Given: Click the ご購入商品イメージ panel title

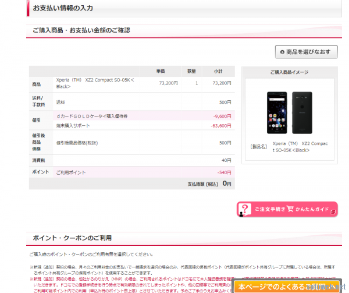Looking at the screenshot, I should 289,72.
